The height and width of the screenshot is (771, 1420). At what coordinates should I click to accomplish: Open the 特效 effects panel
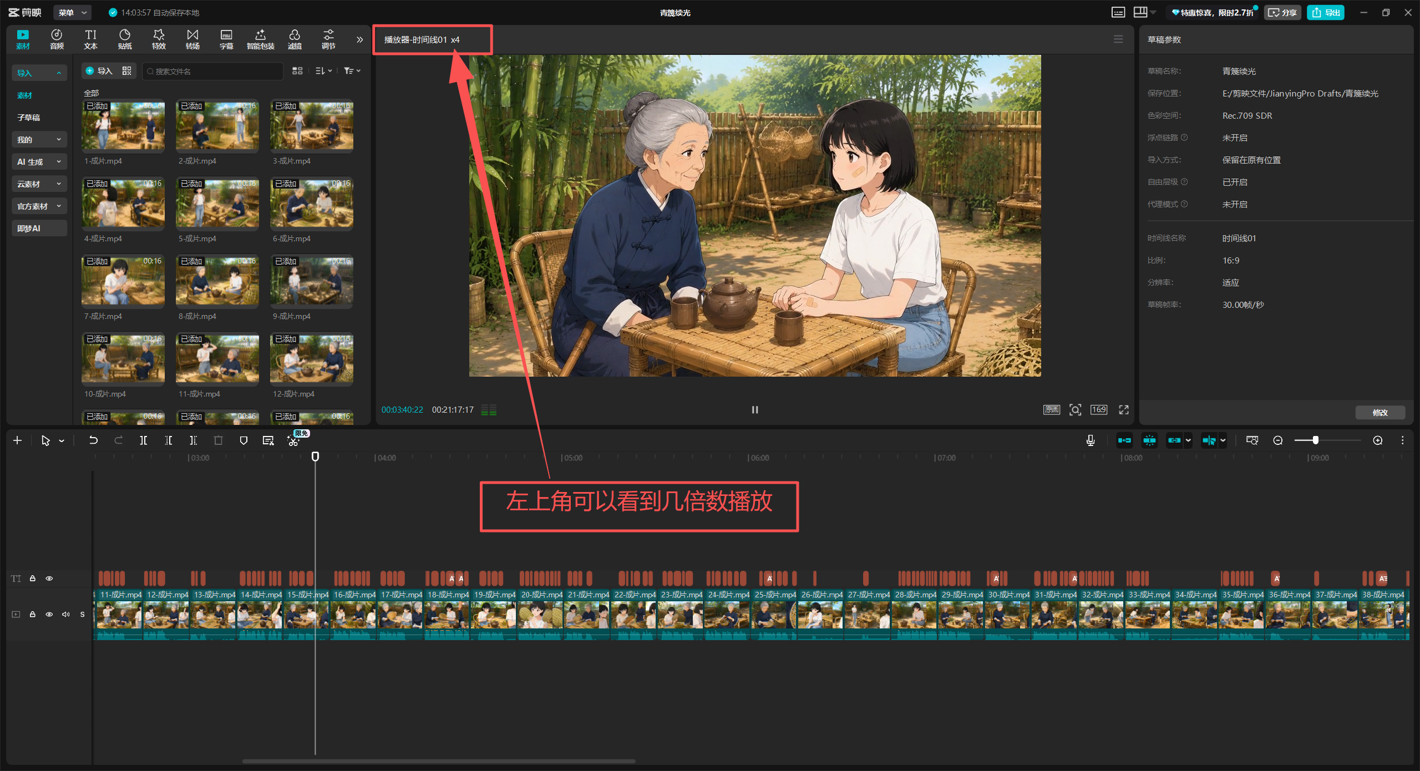[x=159, y=39]
